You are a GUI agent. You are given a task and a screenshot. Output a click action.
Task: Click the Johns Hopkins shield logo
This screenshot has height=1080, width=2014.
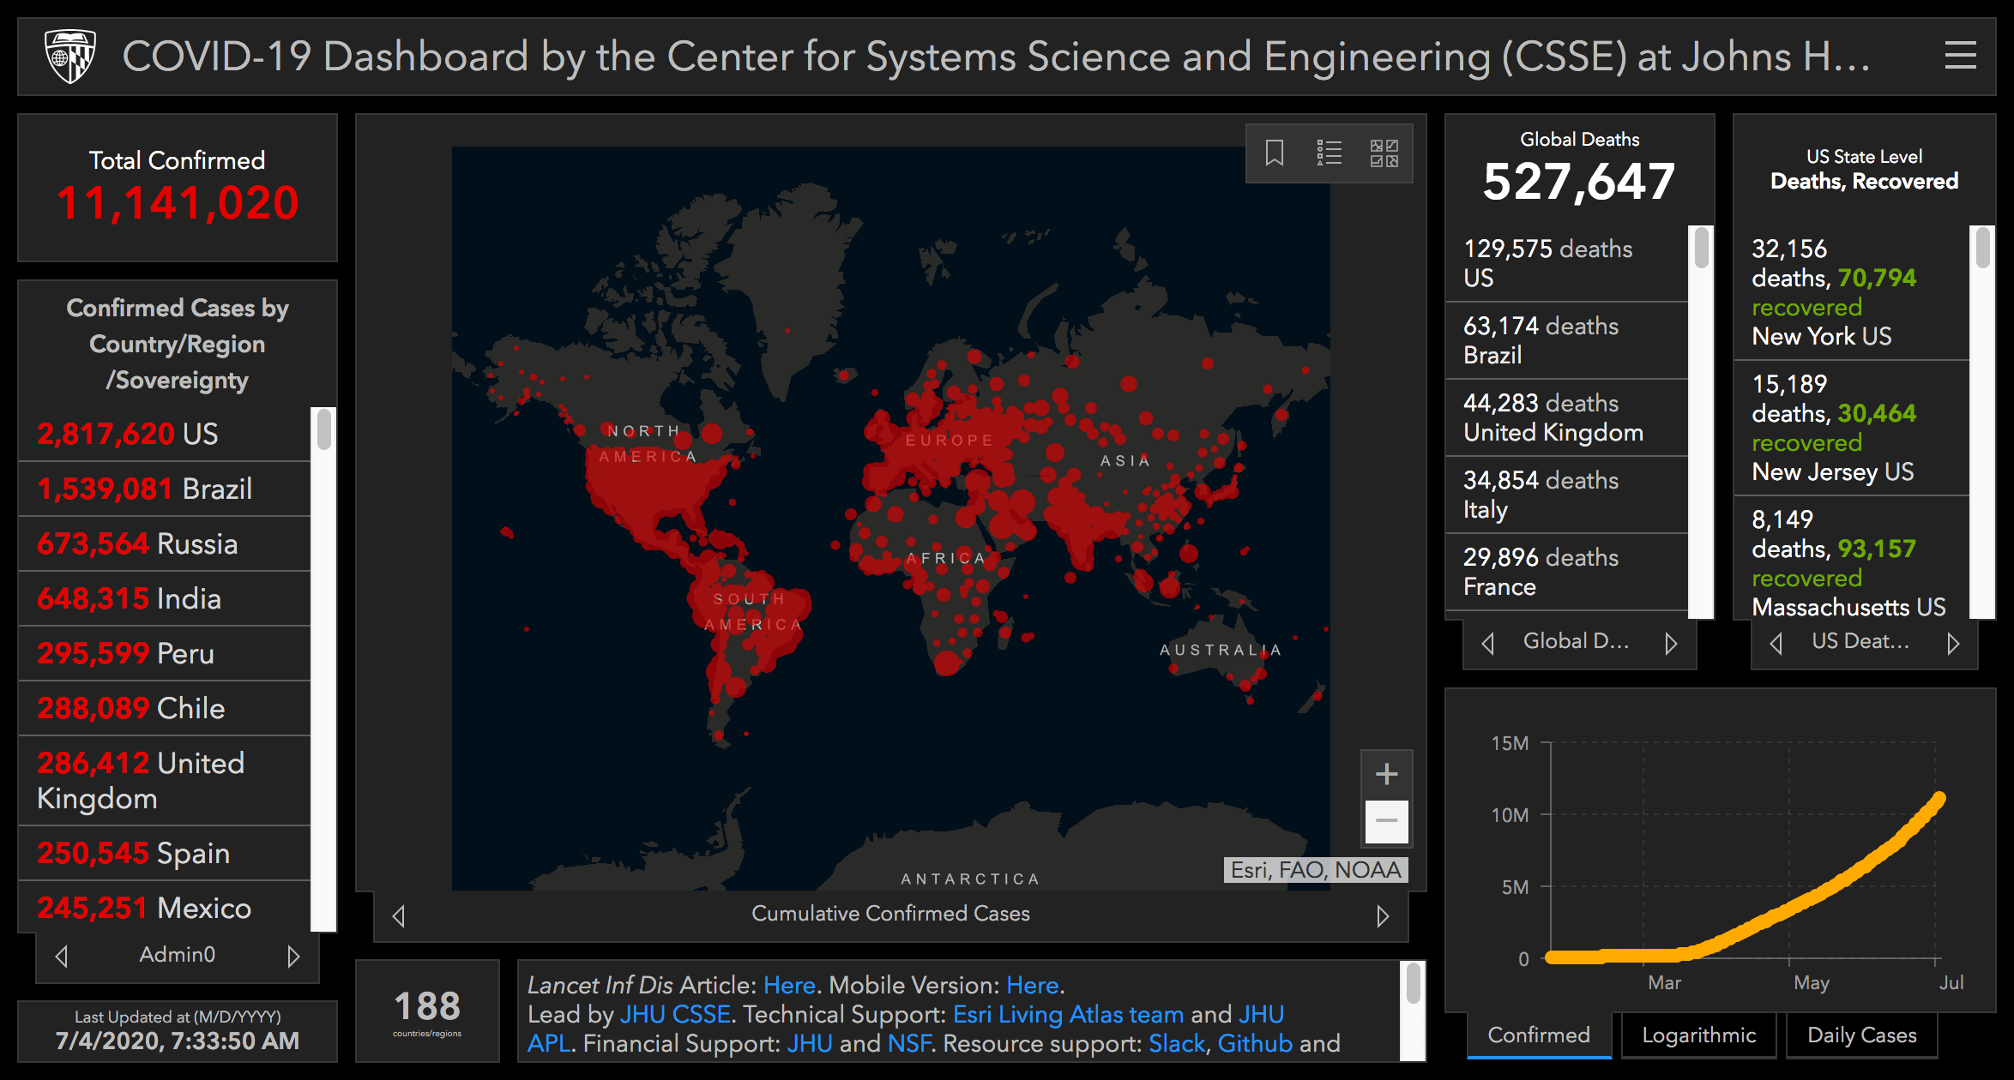[69, 56]
